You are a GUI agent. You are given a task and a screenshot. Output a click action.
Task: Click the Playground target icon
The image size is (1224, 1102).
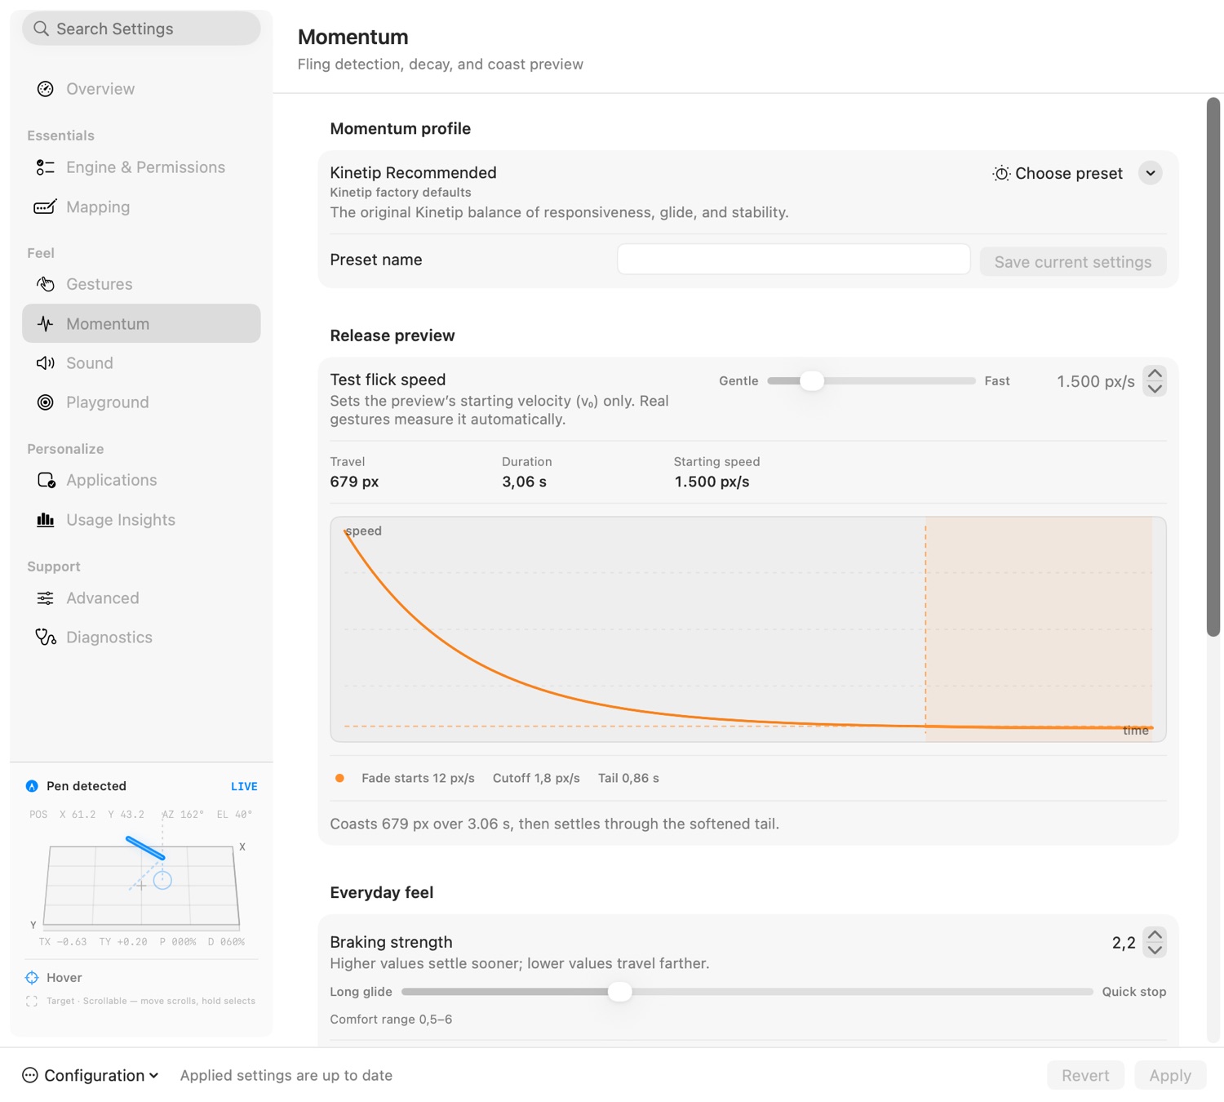(46, 402)
